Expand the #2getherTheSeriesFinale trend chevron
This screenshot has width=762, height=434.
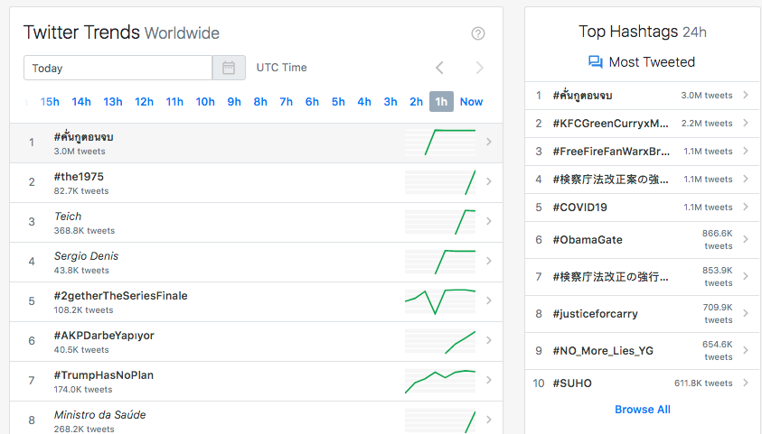(x=489, y=300)
